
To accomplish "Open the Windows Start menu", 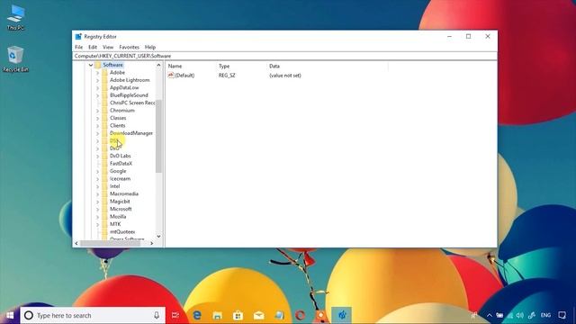I will click(10, 315).
